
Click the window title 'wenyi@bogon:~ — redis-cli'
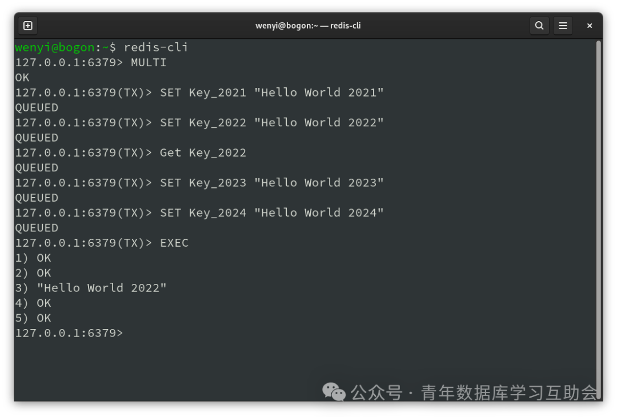[x=308, y=26]
